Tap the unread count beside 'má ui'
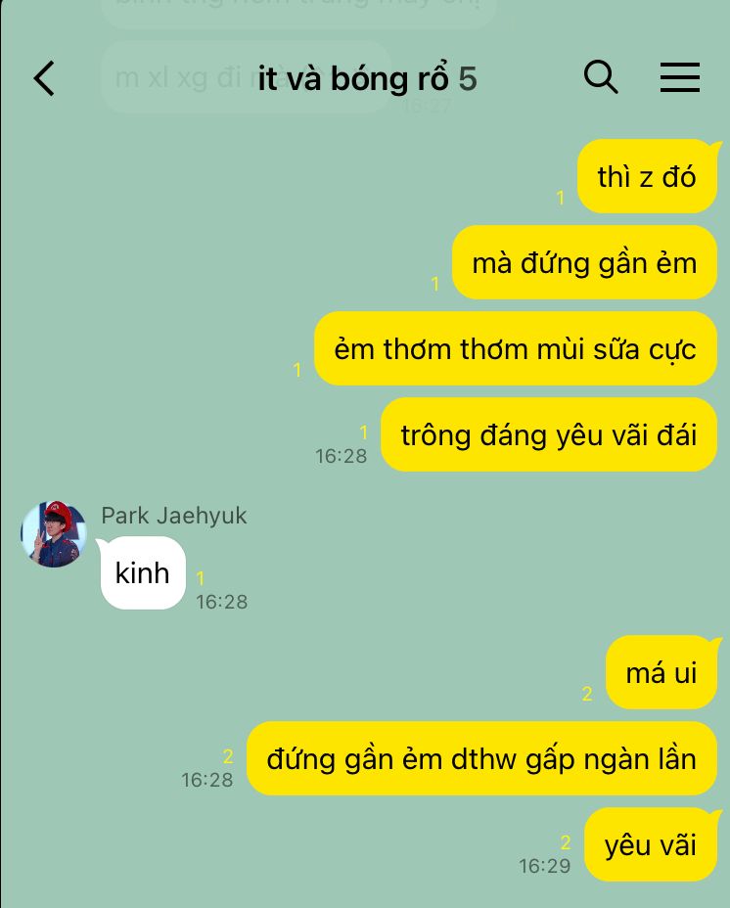730x908 pixels. [x=587, y=693]
